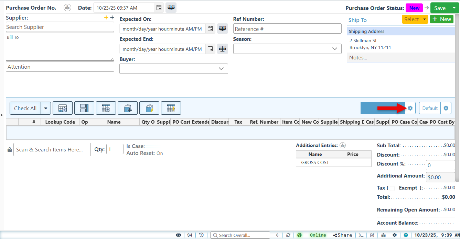This screenshot has width=460, height=239.
Task: Open the Check All dropdown arrow
Action: 46,108
